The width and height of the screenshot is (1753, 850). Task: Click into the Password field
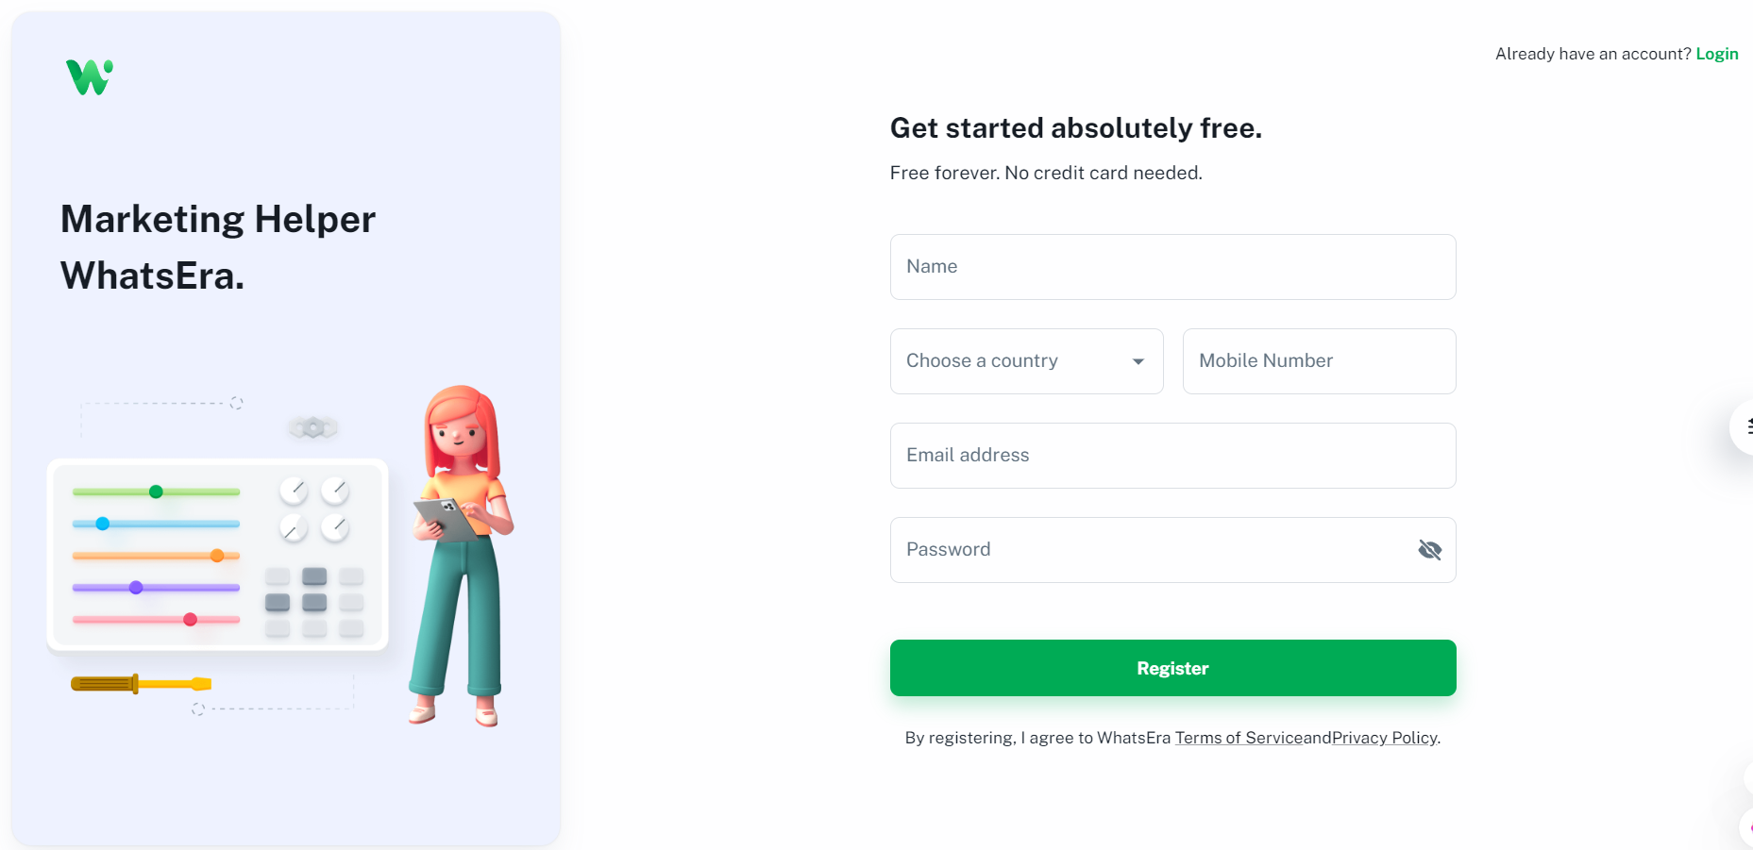(1152, 550)
